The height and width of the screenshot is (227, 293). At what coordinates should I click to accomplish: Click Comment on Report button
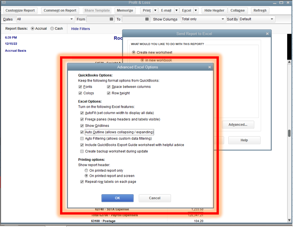click(x=60, y=10)
